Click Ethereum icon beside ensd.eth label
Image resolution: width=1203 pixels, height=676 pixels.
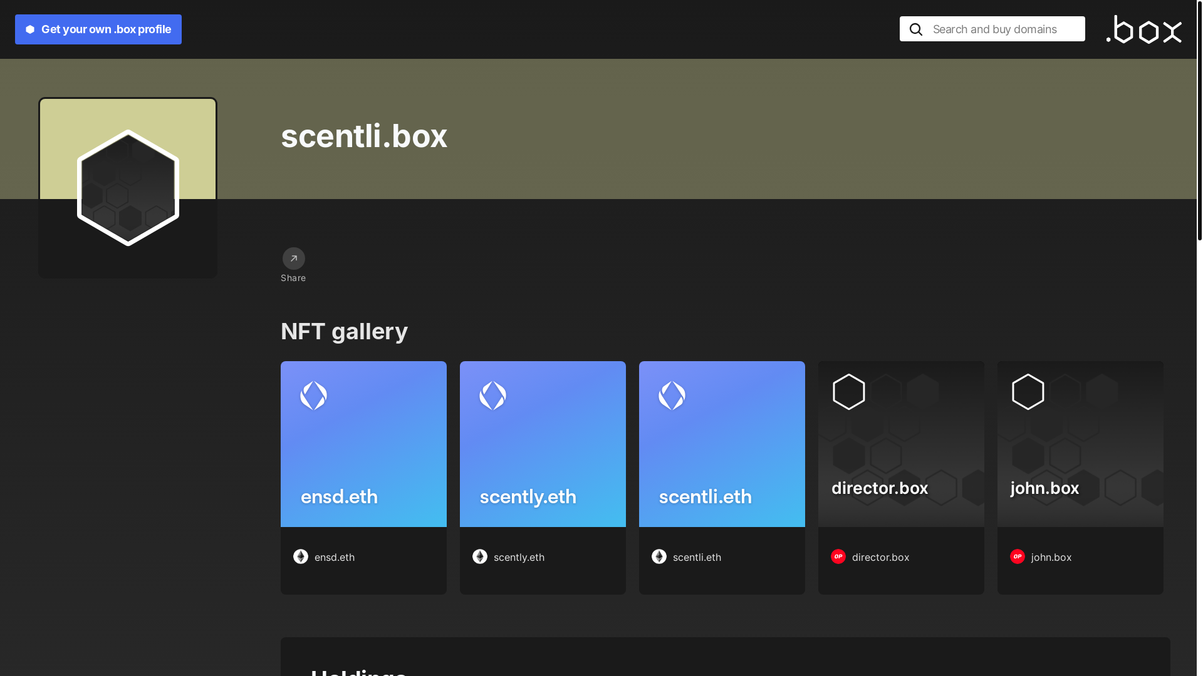pyautogui.click(x=301, y=556)
